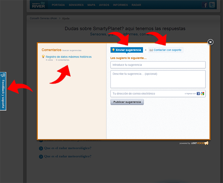Select the Enviar sugerencia tab

[127, 50]
